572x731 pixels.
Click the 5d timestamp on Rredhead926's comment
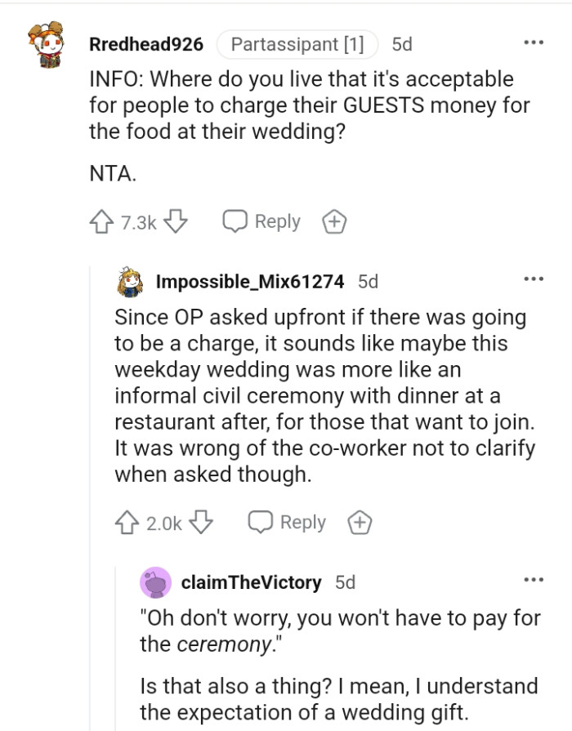click(402, 44)
